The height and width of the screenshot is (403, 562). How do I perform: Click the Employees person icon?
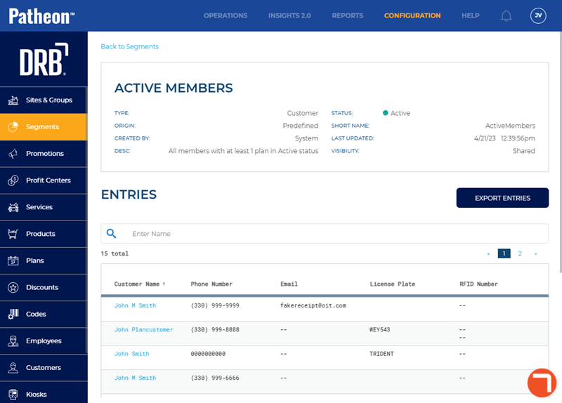pyautogui.click(x=13, y=341)
